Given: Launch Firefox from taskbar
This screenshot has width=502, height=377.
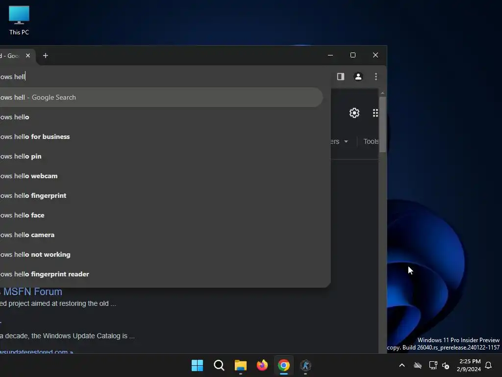Looking at the screenshot, I should point(262,365).
